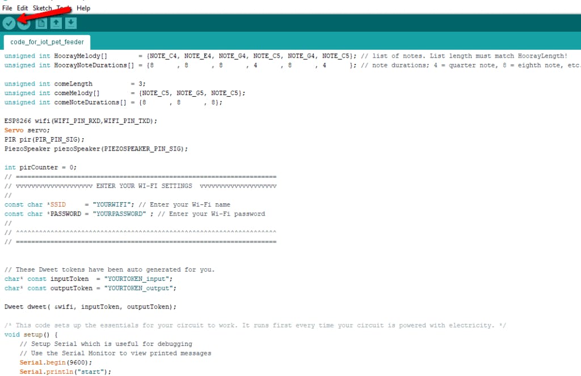581x376 pixels.
Task: Place cursor on int pirCounter line
Action: click(x=40, y=168)
